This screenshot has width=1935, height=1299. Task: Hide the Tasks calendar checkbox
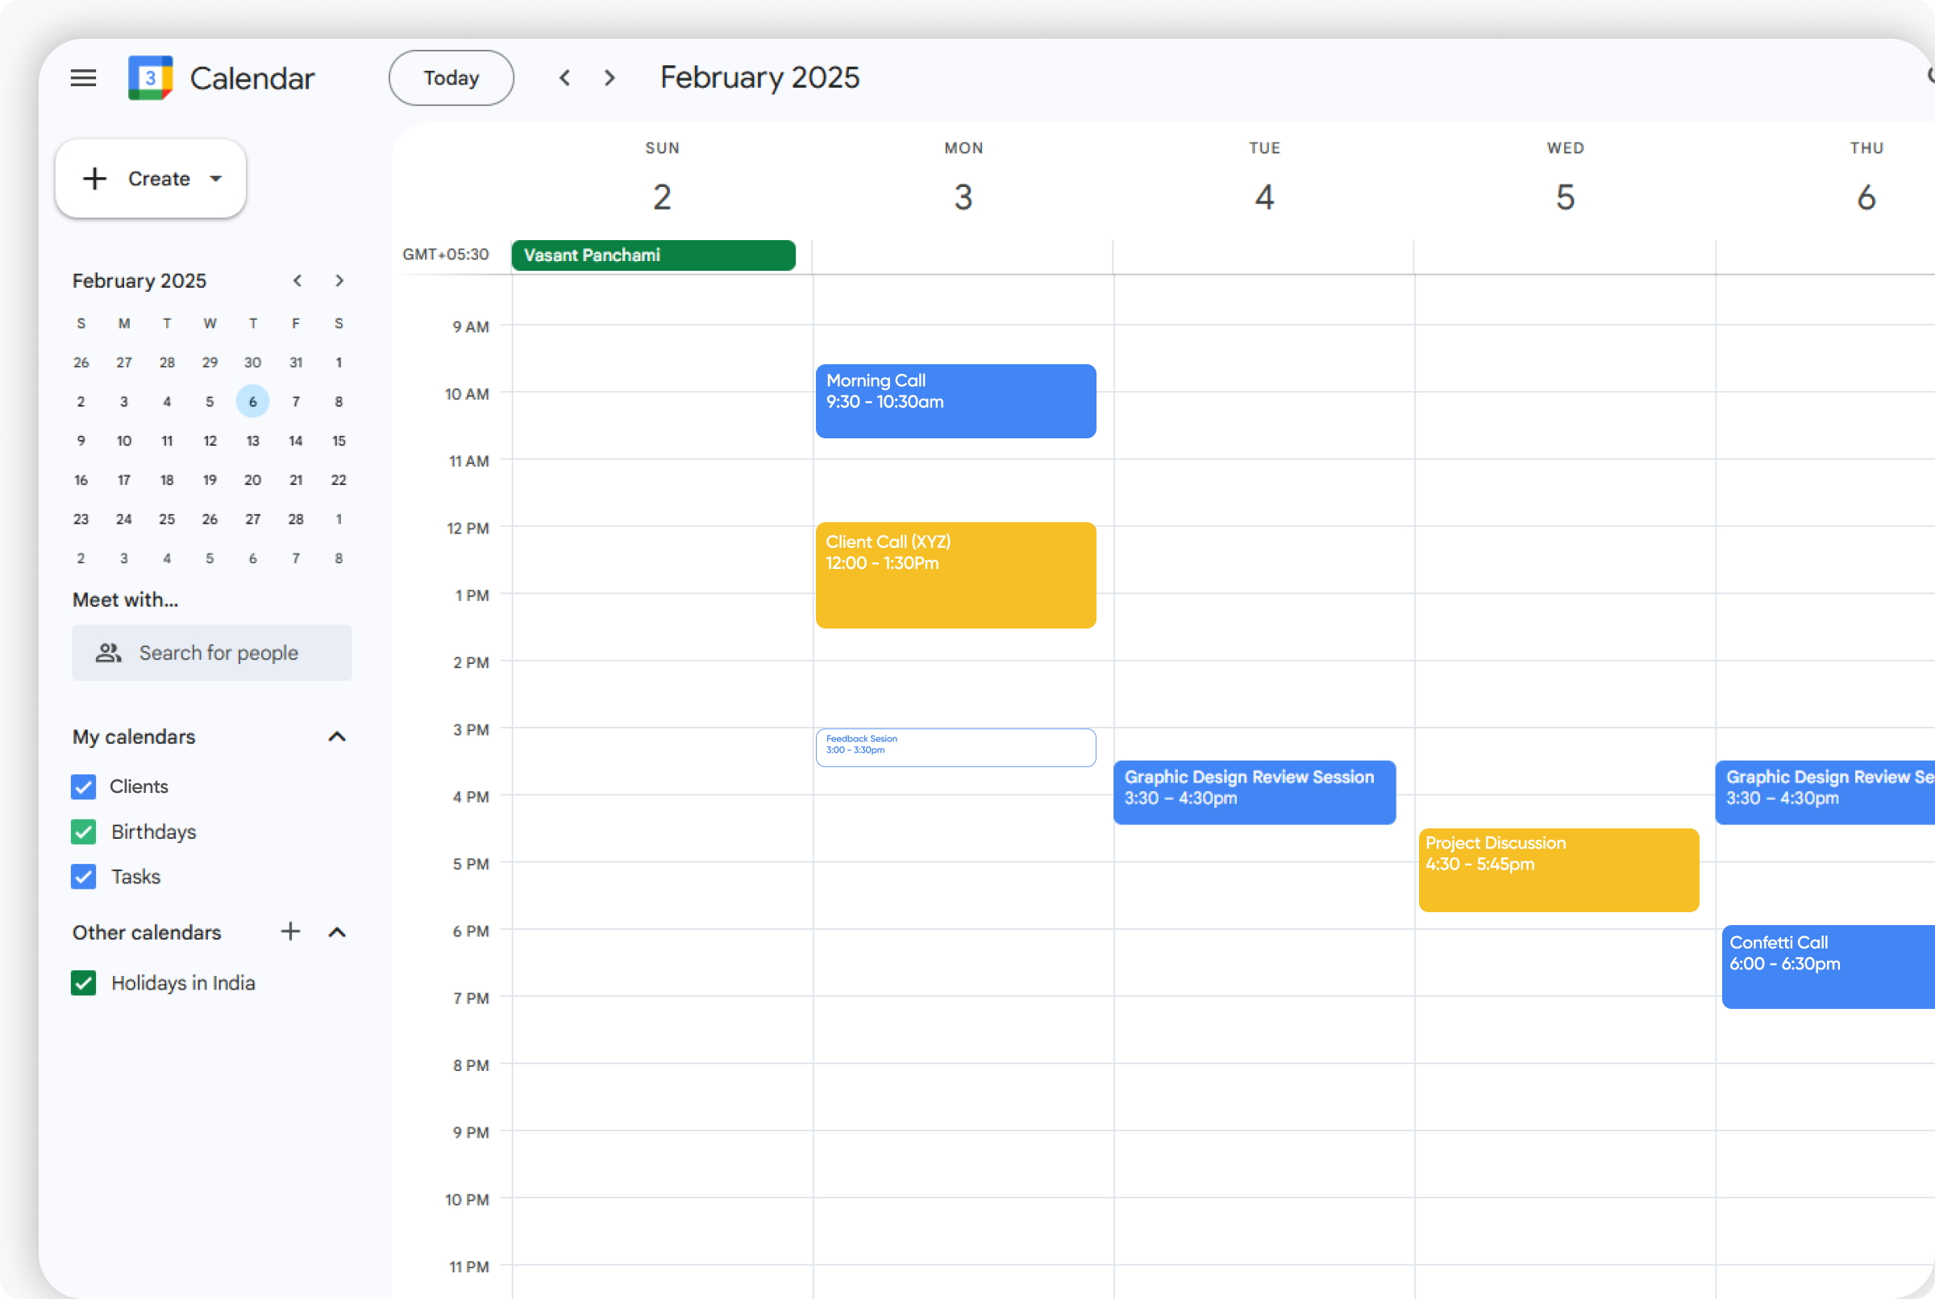click(x=84, y=877)
